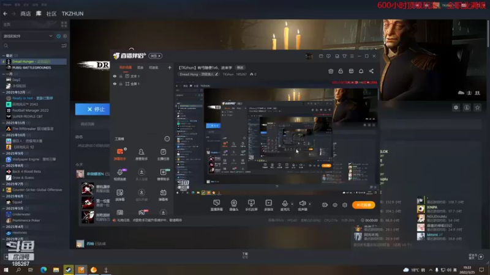Open the TKZHUN profile tab
Screen dimensions: 490x275
pos(72,13)
